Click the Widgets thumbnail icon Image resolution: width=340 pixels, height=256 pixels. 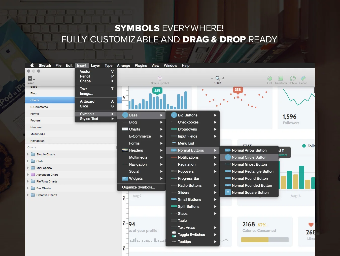click(125, 178)
